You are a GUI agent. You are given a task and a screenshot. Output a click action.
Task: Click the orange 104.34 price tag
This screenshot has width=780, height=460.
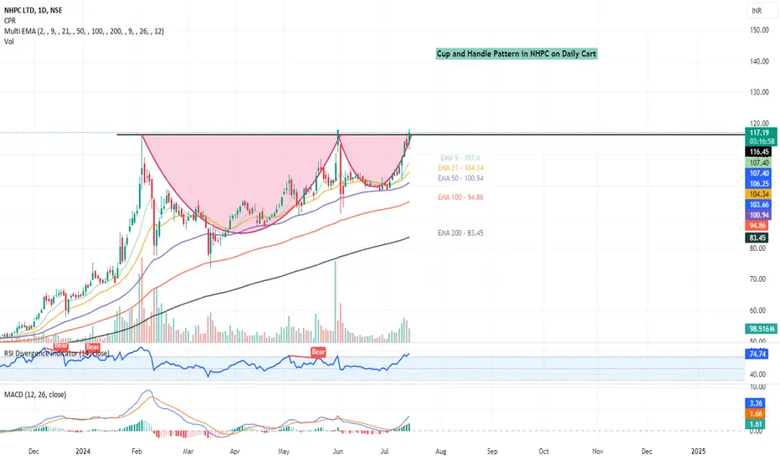[x=760, y=194]
